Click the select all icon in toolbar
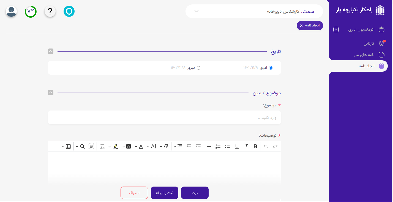 pyautogui.click(x=91, y=146)
